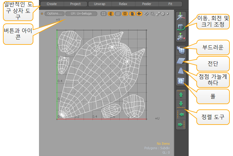This screenshot has height=156, width=233.
Task: Select the Rotate transform tool
Action: (181, 27)
